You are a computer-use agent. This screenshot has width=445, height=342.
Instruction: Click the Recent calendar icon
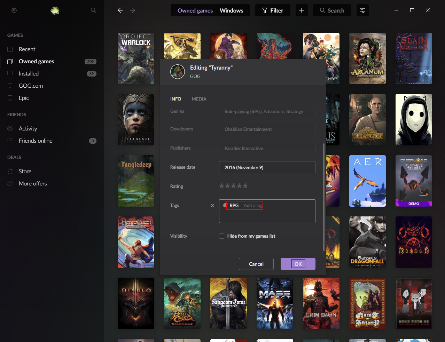(x=10, y=49)
